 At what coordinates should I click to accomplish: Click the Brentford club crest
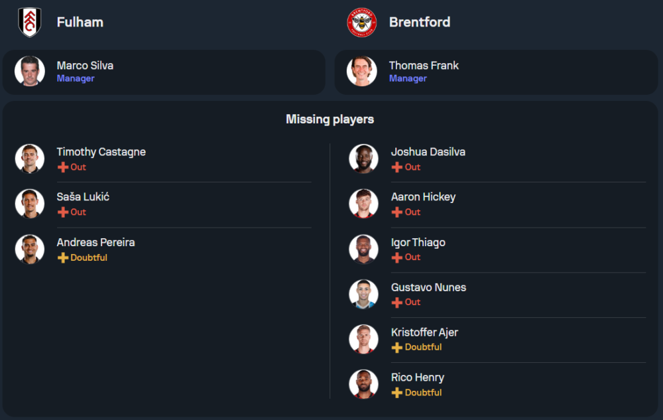[361, 22]
